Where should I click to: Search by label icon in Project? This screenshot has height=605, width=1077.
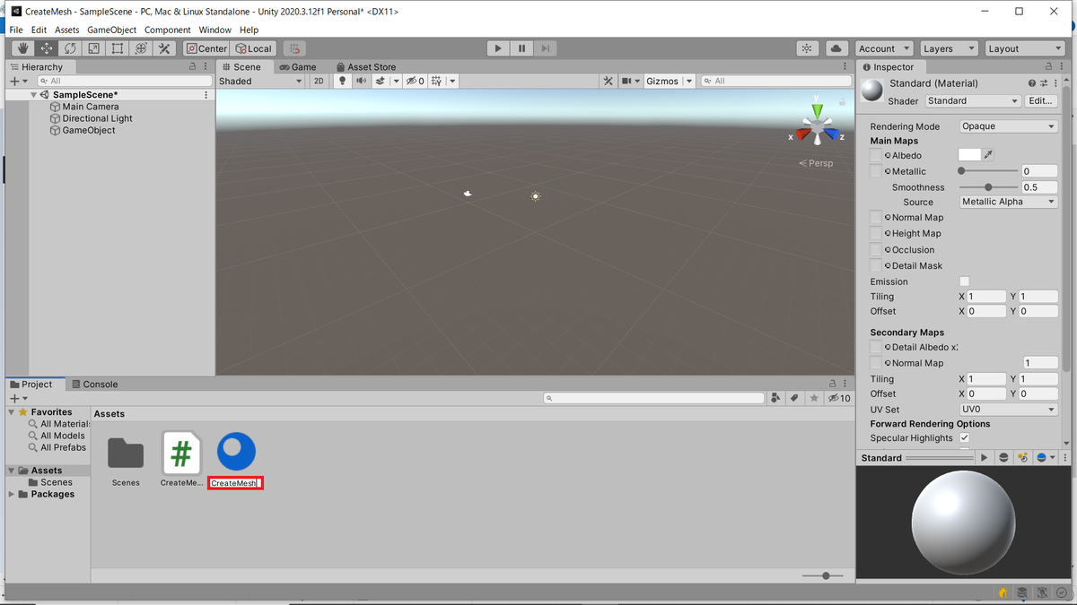tap(794, 398)
